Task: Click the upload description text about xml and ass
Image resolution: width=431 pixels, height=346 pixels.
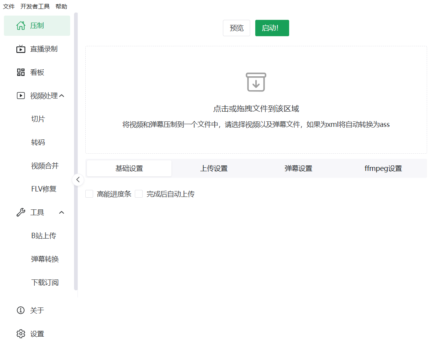Action: (256, 125)
